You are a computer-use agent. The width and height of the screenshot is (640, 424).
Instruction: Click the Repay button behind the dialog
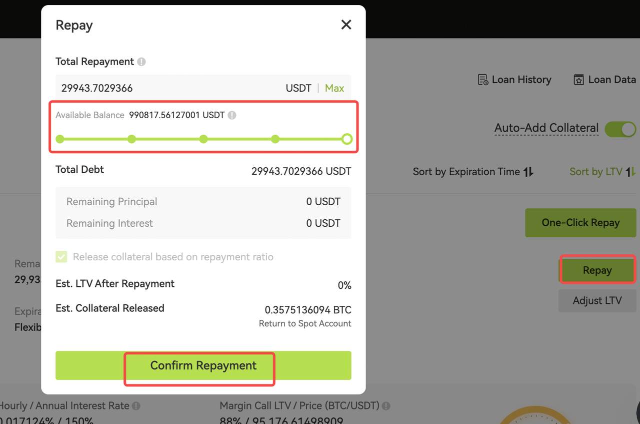click(597, 270)
